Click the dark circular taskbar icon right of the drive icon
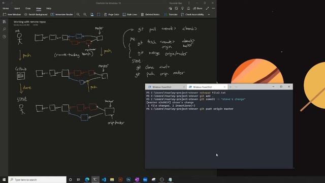 point(161,179)
